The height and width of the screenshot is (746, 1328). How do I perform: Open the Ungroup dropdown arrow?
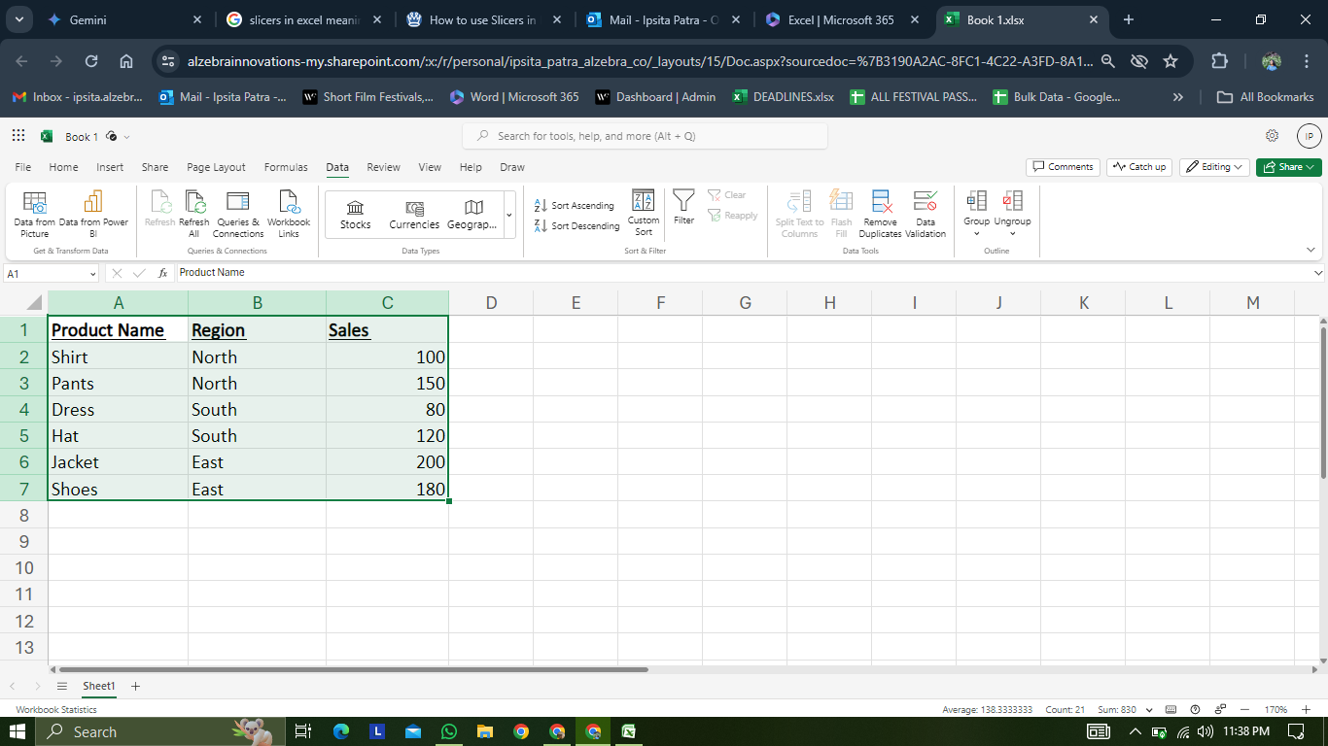1012,233
